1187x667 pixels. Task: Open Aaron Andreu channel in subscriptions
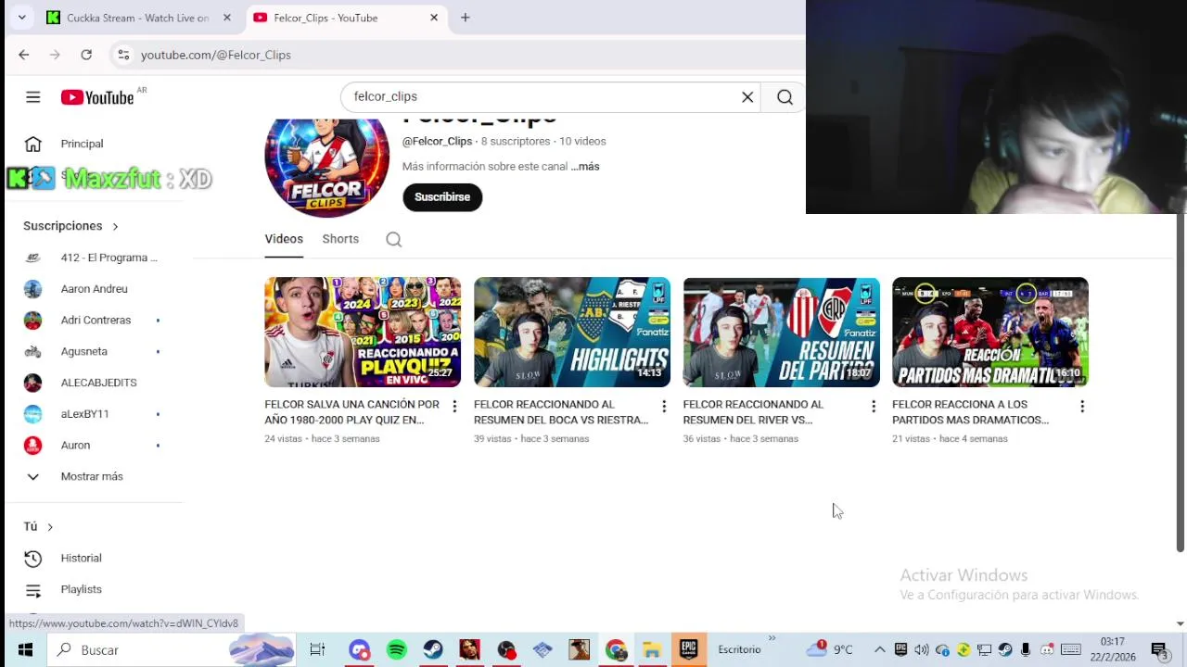point(93,289)
